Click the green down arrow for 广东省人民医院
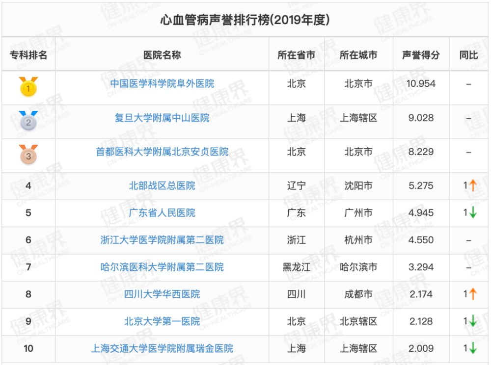Screen dimensions: 491x365 pyautogui.click(x=473, y=213)
